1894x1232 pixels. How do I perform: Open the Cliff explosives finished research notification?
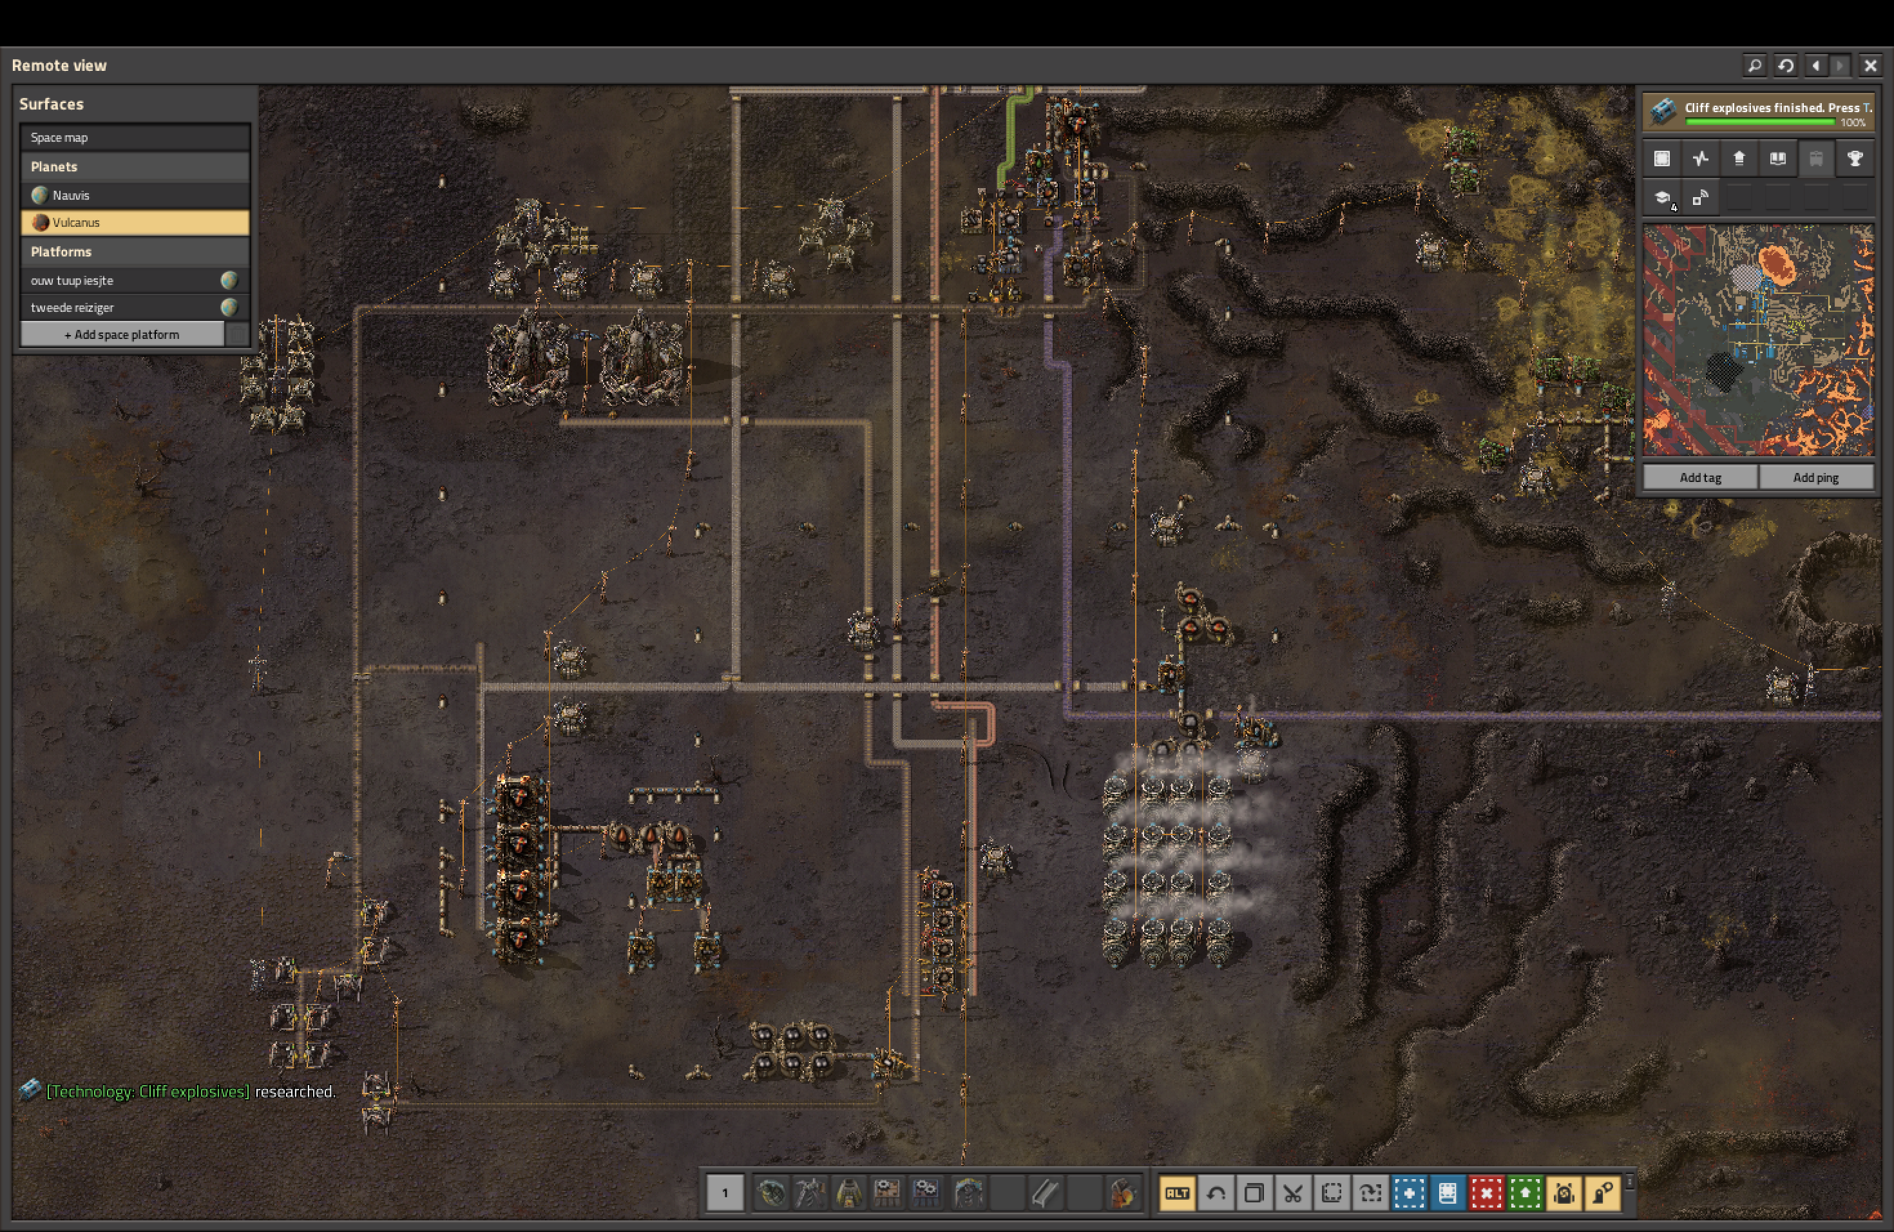click(x=1759, y=112)
